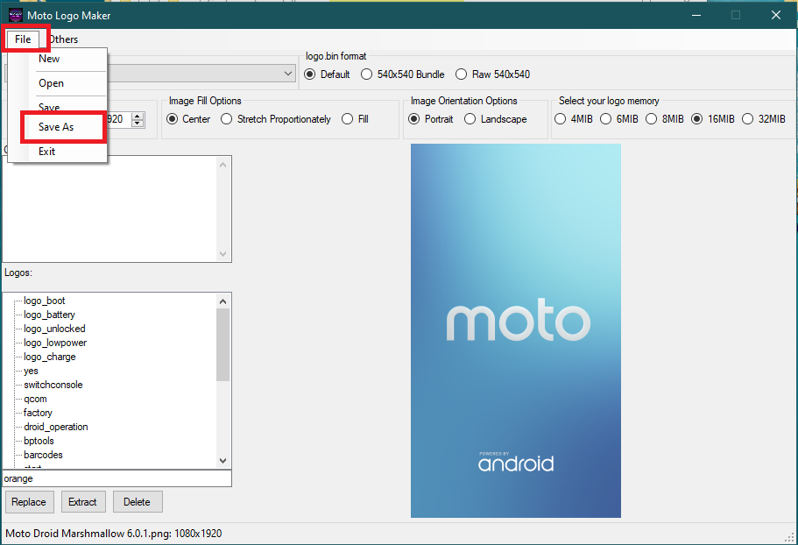Click the Moto Logo Maker app icon
The height and width of the screenshot is (545, 798).
[x=16, y=15]
